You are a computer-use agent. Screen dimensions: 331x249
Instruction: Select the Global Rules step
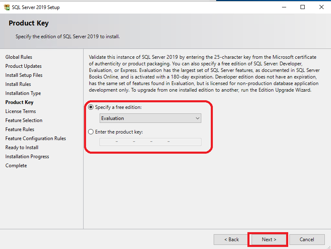[19, 57]
